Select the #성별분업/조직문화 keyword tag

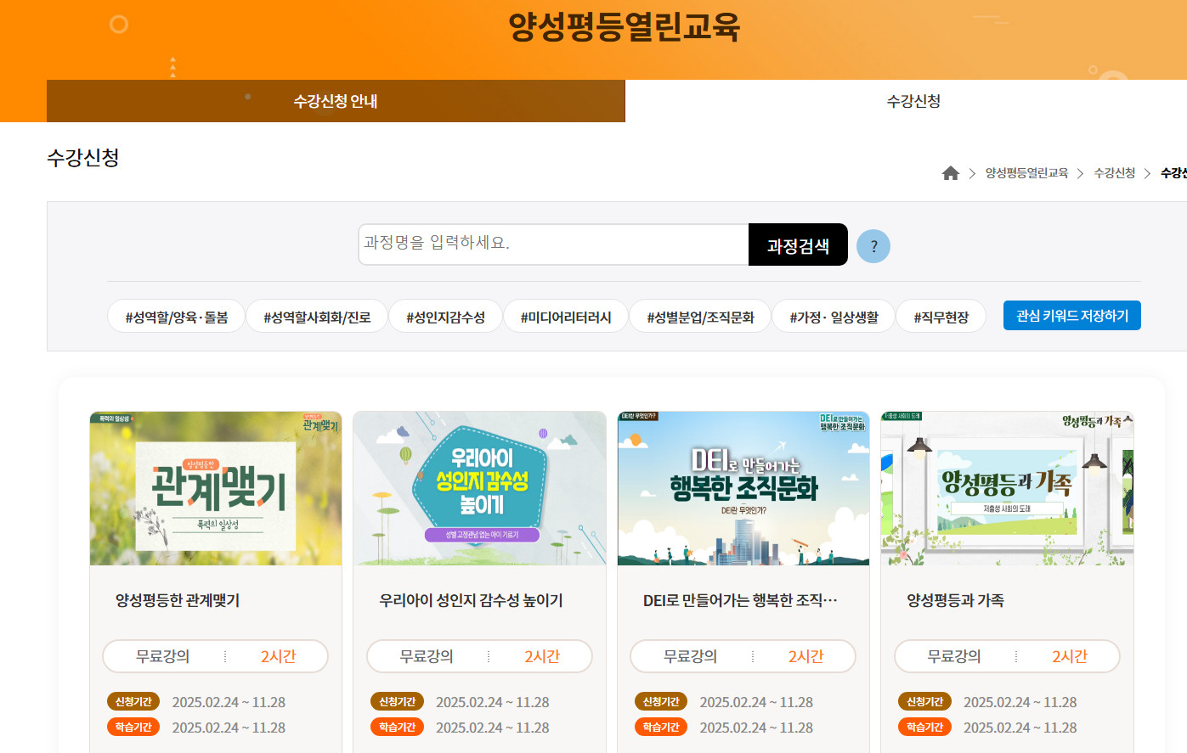coord(700,317)
